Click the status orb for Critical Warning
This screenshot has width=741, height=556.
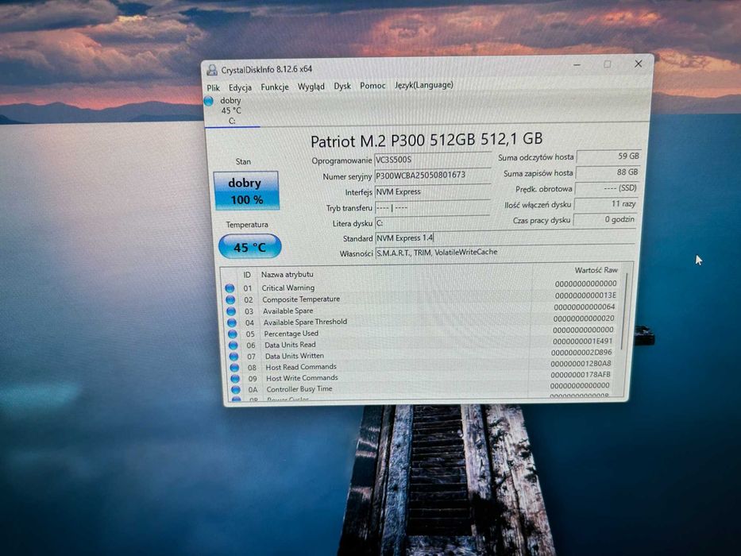pos(230,288)
